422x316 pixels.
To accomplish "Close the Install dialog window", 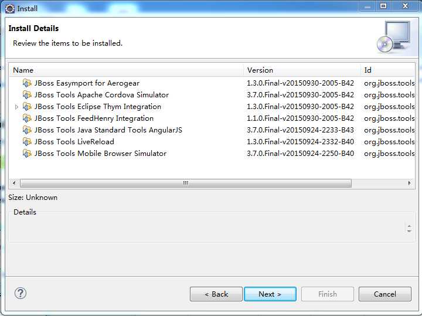I will [x=406, y=6].
